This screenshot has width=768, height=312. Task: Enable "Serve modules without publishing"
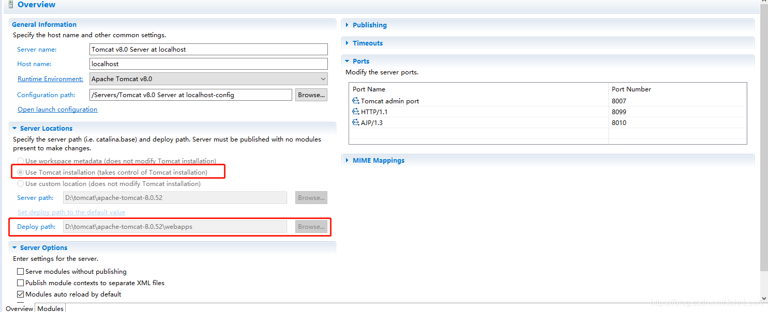(20, 271)
